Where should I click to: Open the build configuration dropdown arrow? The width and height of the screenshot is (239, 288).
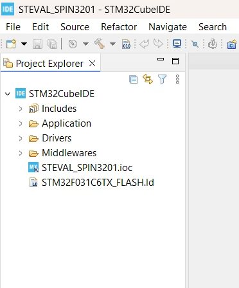(85, 44)
